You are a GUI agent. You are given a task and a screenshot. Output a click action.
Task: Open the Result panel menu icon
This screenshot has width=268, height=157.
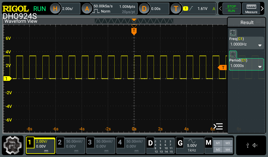(x=258, y=21)
